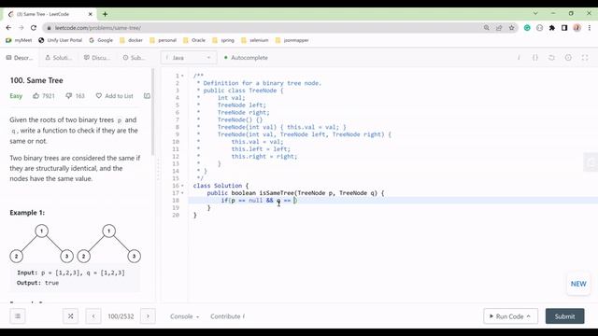Open the Chrome profile avatar

pyautogui.click(x=577, y=28)
